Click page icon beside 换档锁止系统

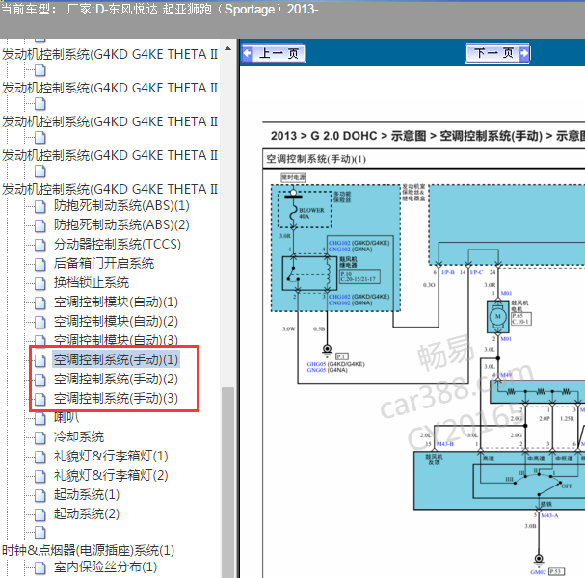(x=40, y=283)
